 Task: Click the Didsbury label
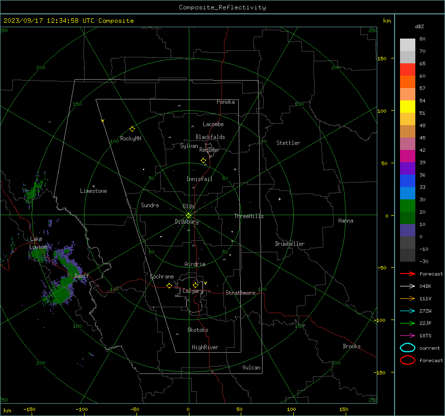point(187,222)
